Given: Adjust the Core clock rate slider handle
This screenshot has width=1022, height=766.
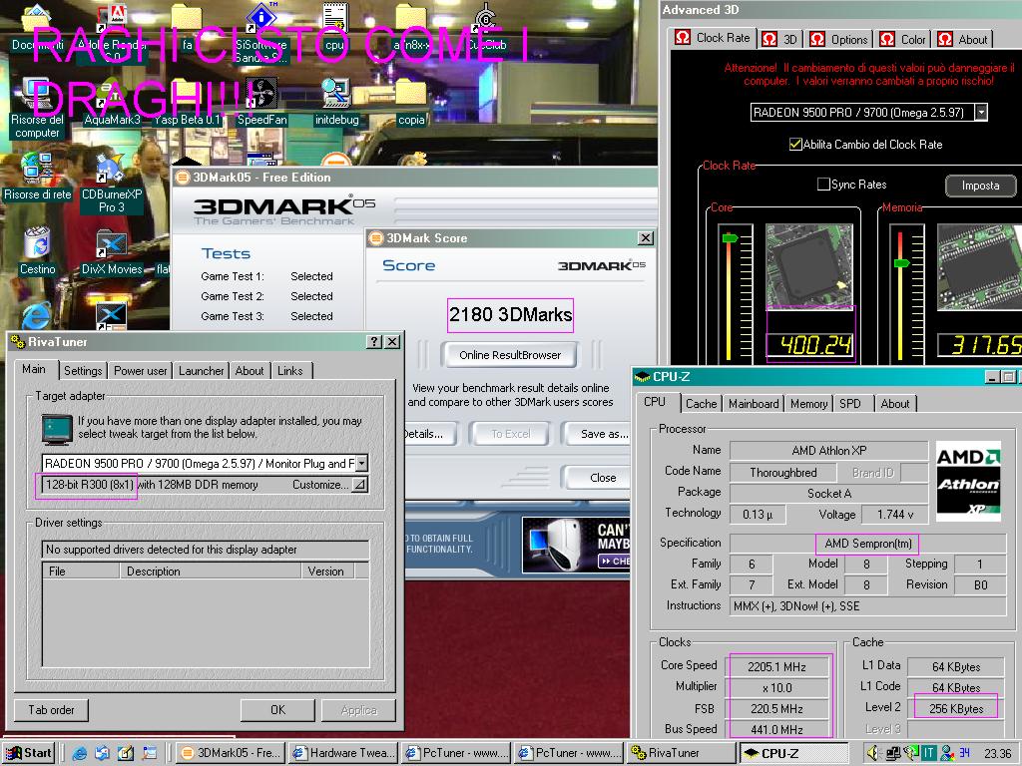Looking at the screenshot, I should pos(730,238).
